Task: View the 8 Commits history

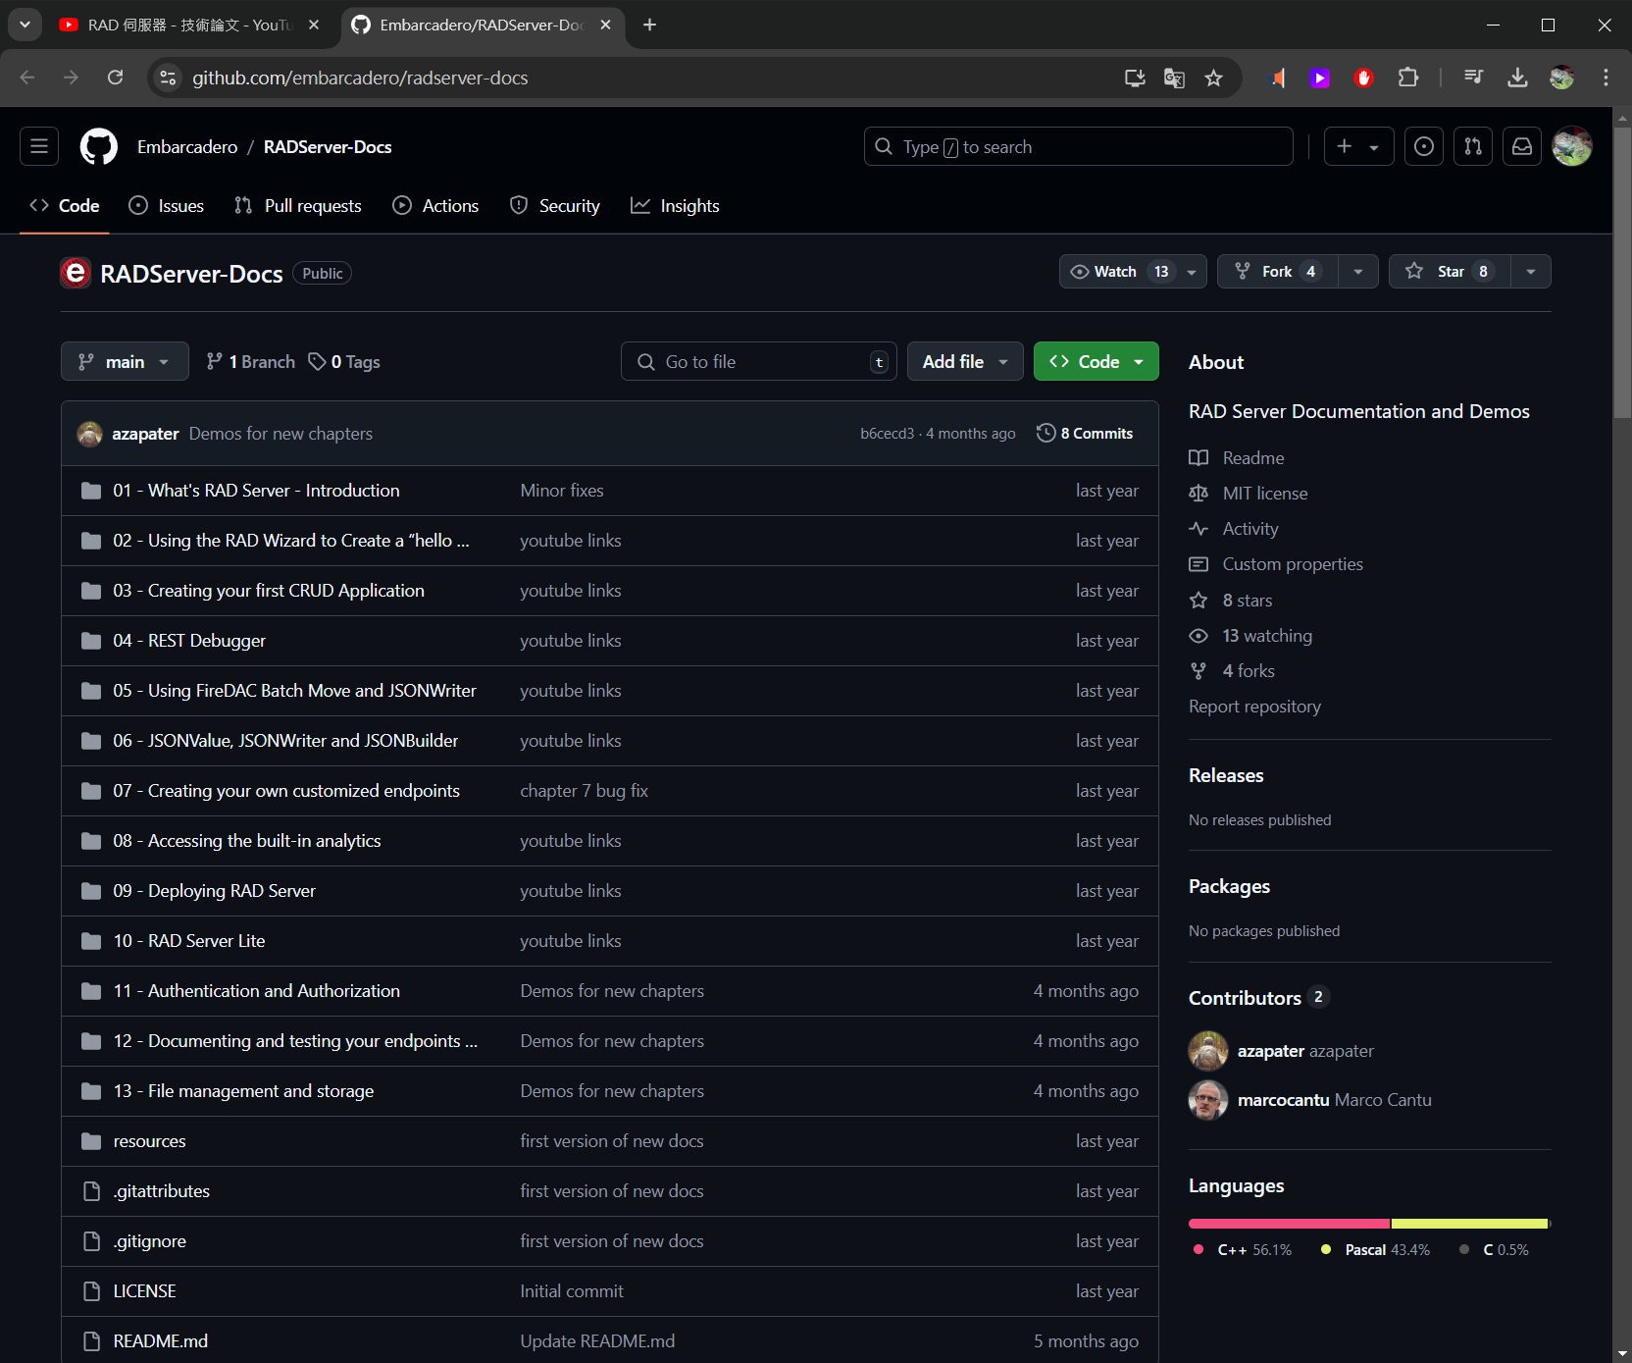Action: click(x=1085, y=434)
